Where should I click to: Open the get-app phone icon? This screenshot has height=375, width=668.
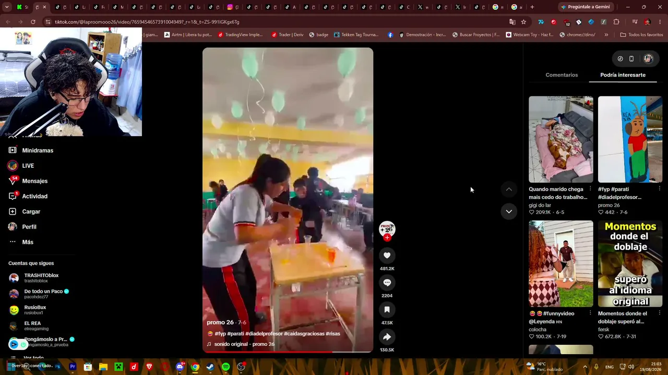pyautogui.click(x=631, y=59)
